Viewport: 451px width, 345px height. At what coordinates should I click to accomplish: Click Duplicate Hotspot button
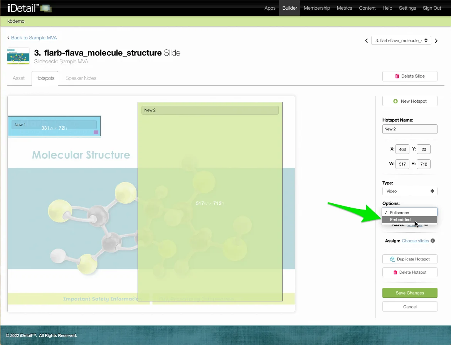click(410, 259)
